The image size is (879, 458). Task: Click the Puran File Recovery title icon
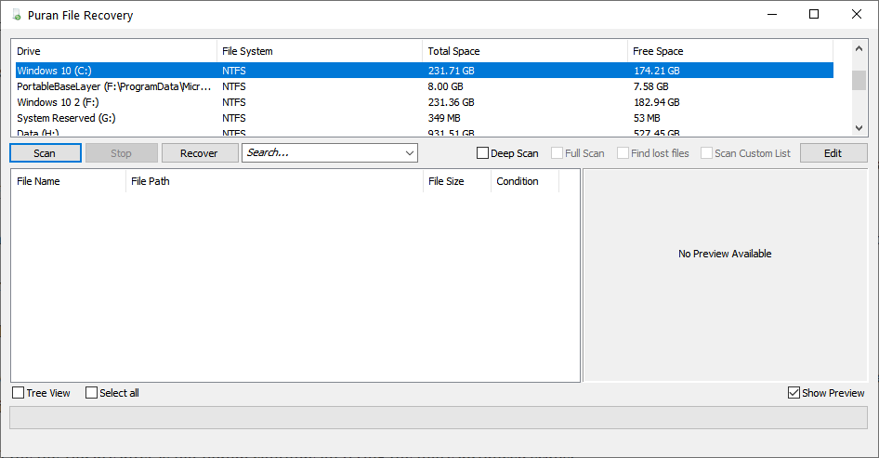pos(17,15)
